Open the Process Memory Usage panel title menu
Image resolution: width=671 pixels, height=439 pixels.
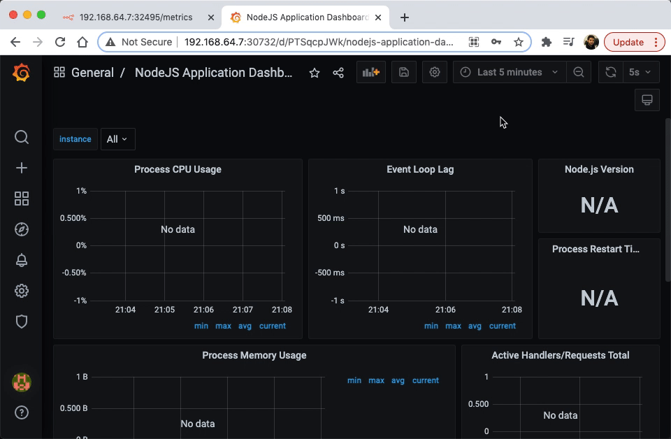254,356
